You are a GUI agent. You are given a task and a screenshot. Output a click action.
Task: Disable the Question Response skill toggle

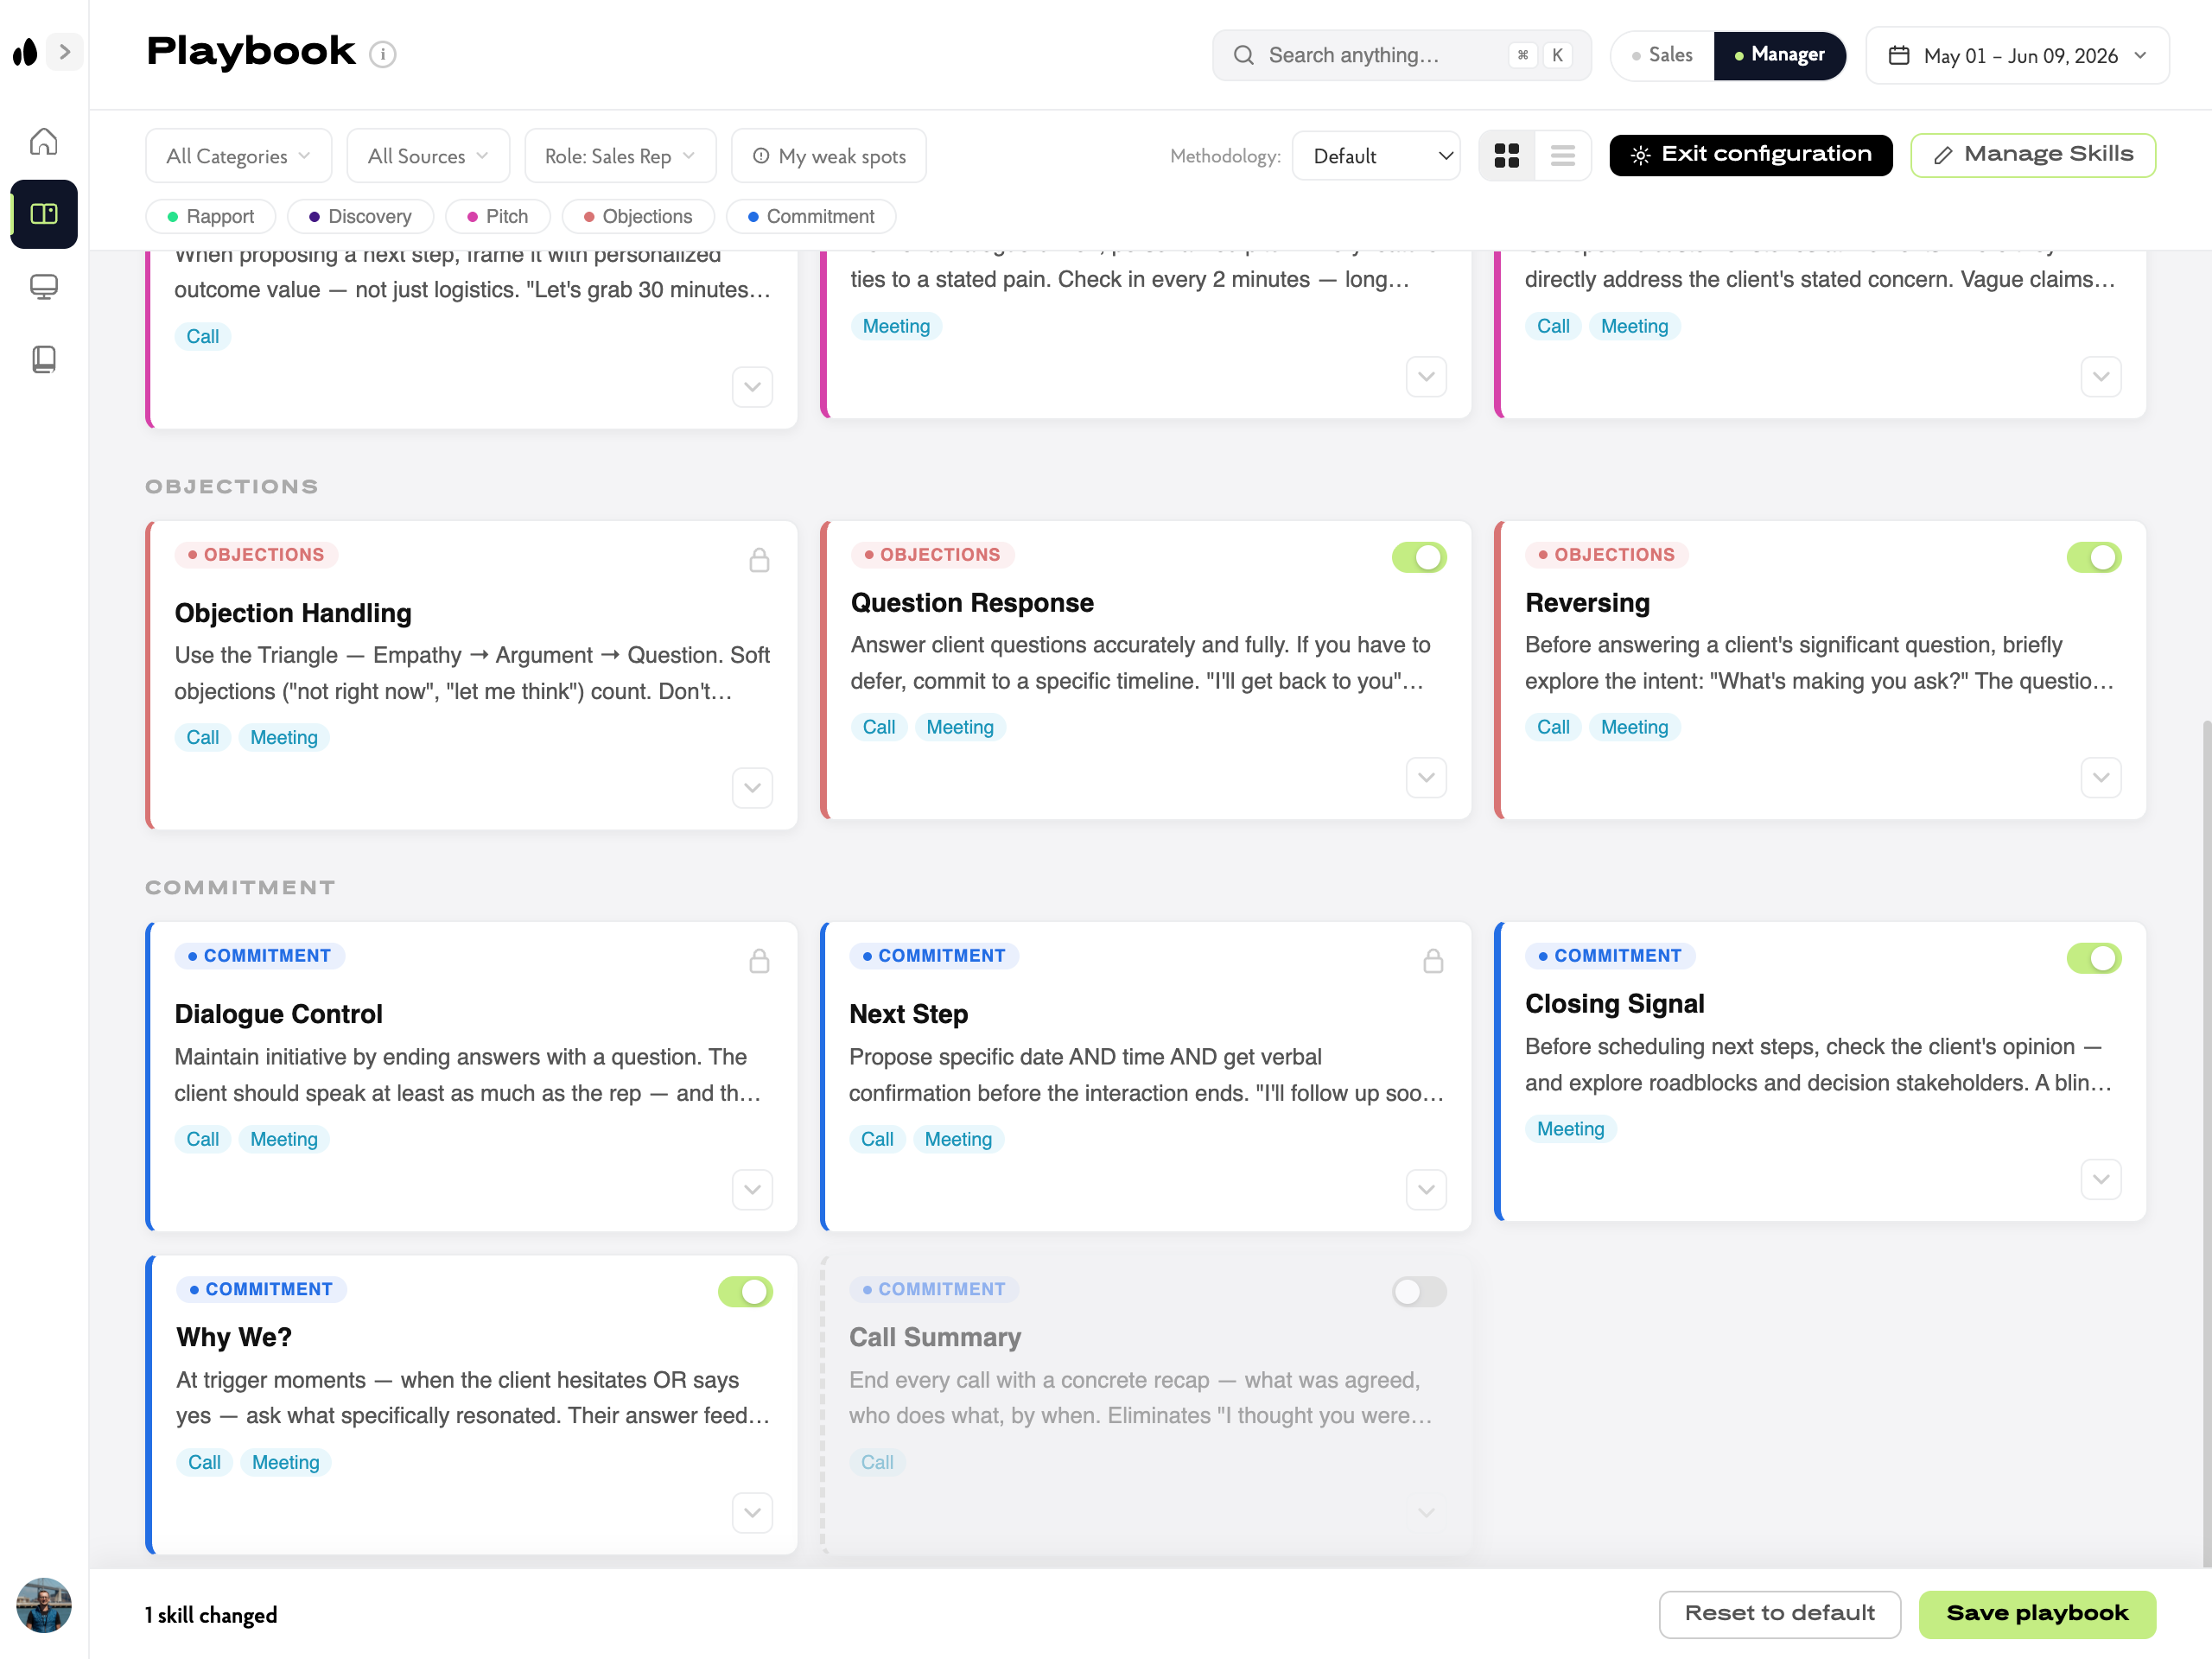click(x=1418, y=557)
